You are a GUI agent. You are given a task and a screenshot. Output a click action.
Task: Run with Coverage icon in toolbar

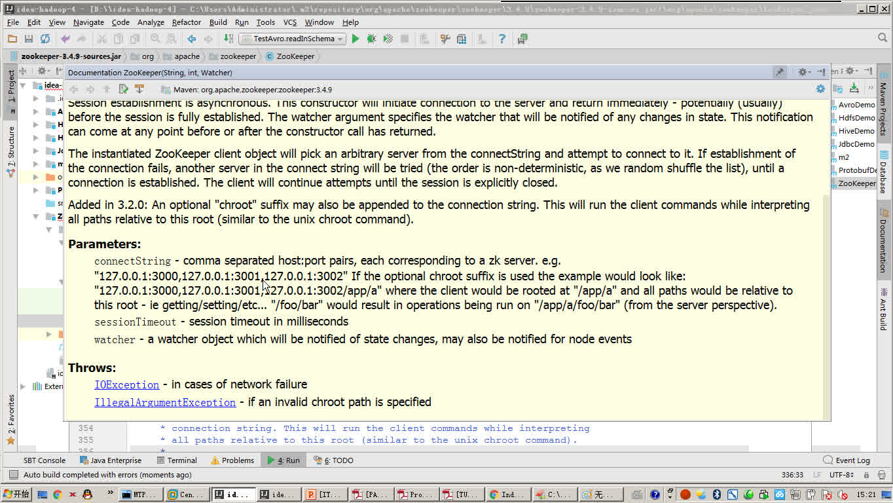coord(388,39)
